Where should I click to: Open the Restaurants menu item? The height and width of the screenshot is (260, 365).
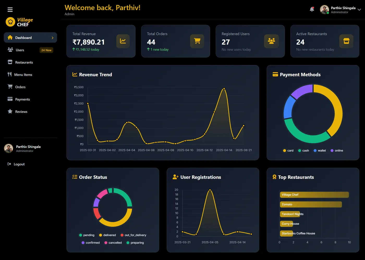coord(30,62)
